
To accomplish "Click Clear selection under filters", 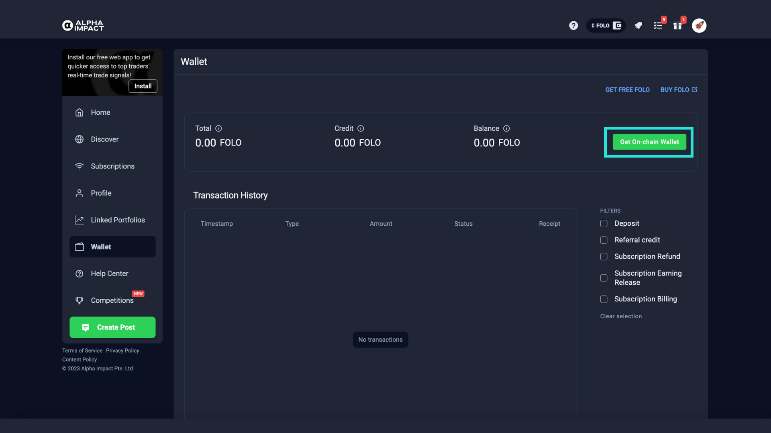I will [x=621, y=316].
